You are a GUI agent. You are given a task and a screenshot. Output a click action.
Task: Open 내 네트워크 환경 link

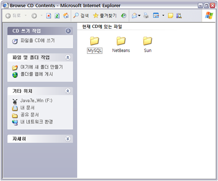37,122
